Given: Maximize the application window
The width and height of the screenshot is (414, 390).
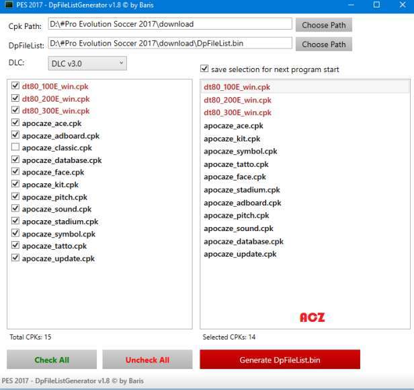Looking at the screenshot, I should click(x=376, y=5).
